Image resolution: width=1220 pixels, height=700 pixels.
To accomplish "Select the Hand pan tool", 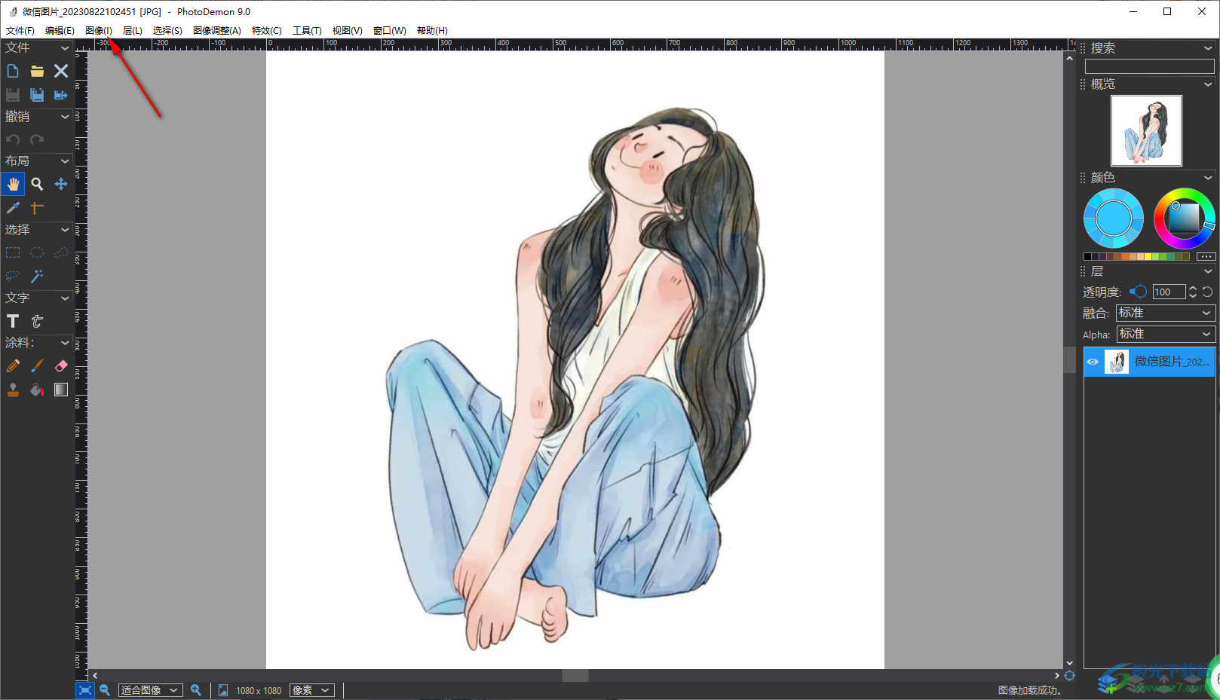I will pos(13,184).
